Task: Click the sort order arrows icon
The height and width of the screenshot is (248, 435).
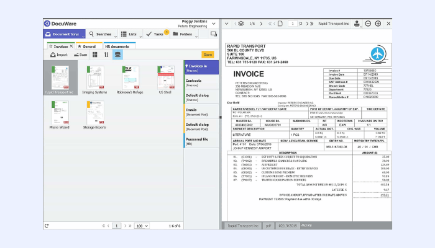Action: pyautogui.click(x=106, y=55)
